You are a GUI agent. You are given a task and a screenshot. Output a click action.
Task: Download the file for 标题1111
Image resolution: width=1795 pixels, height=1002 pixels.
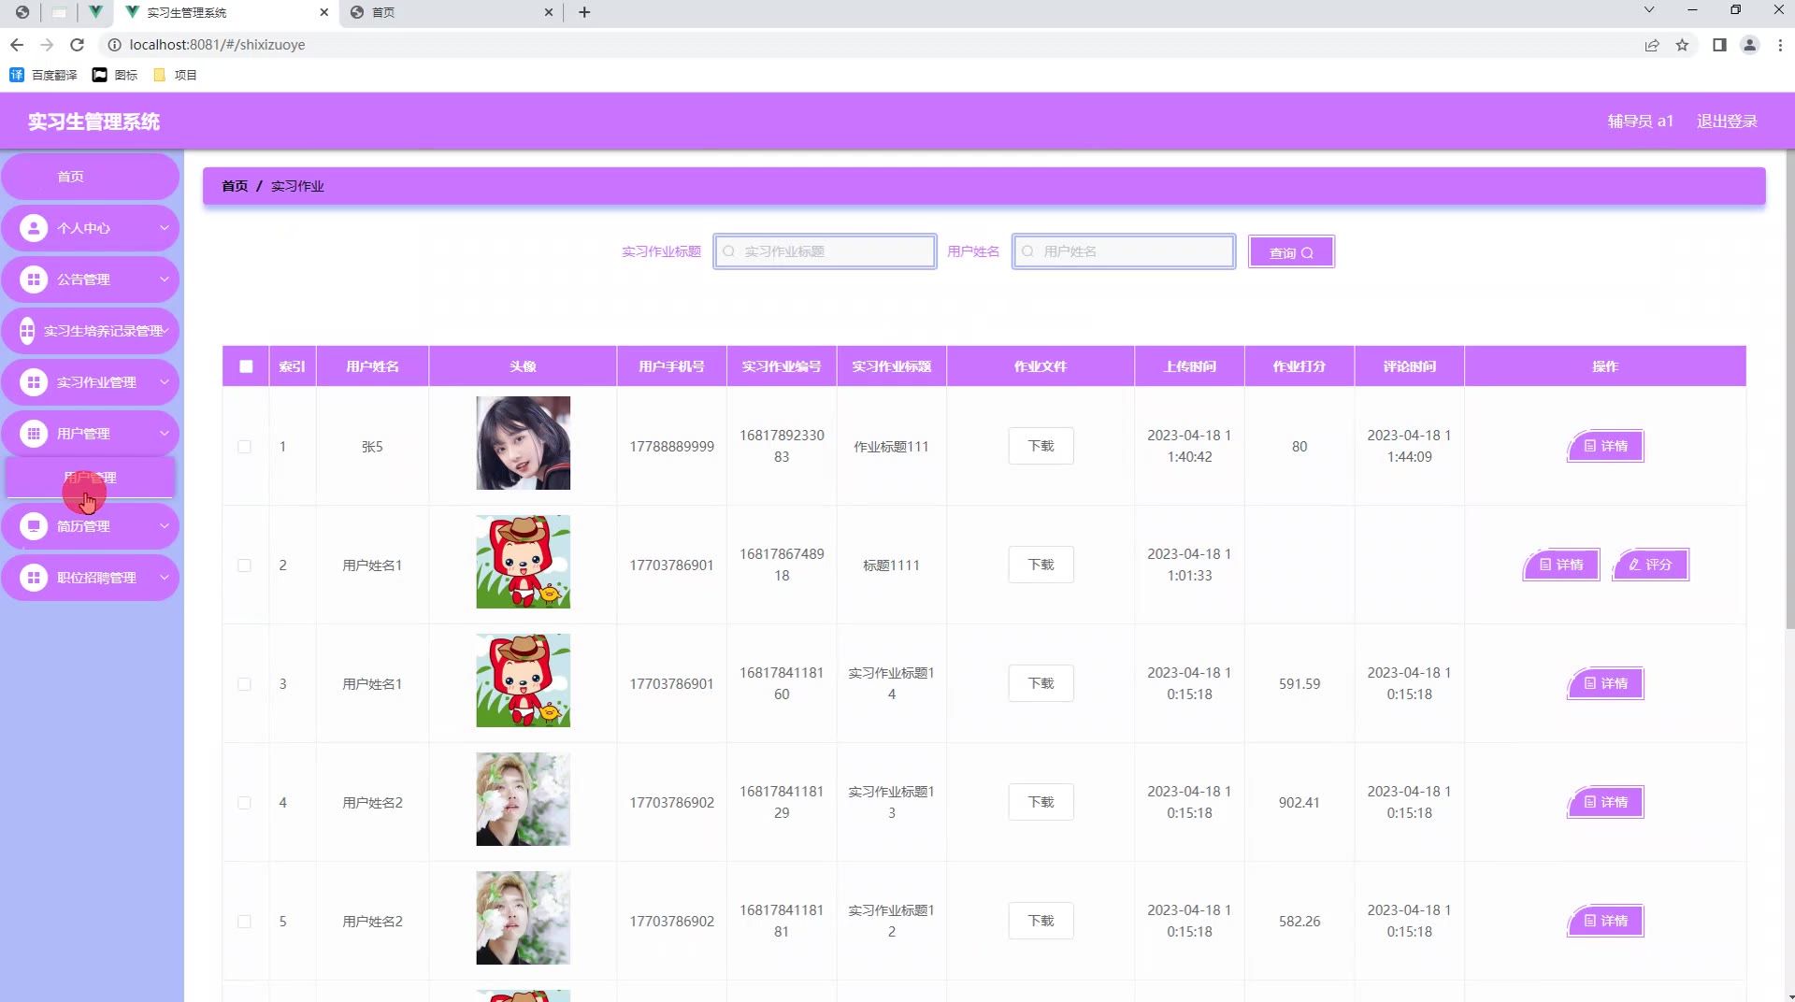[x=1041, y=565]
